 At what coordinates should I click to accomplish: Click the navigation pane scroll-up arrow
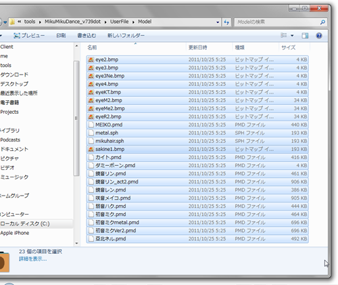point(76,46)
